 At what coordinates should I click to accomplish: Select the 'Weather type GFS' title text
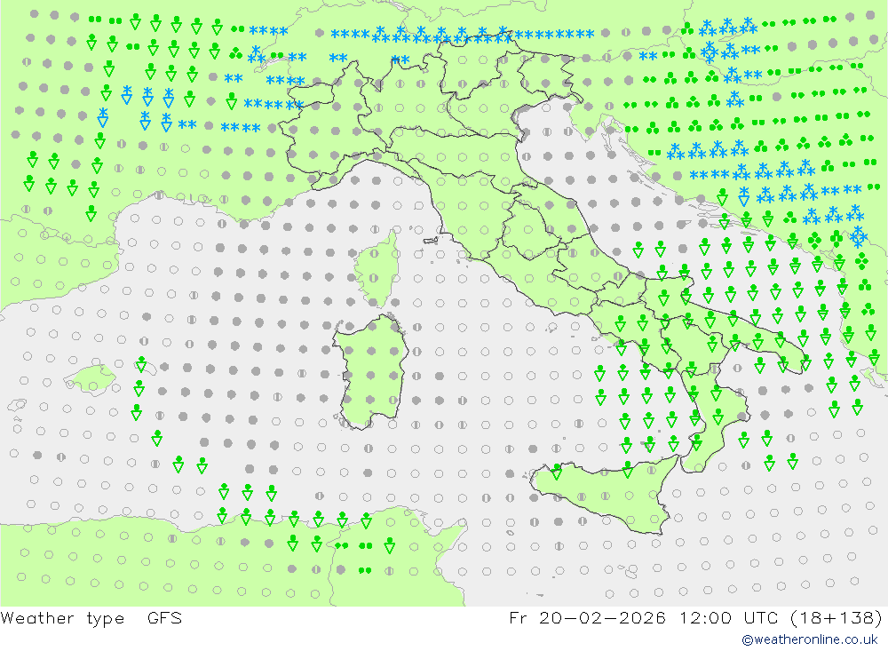pos(91,617)
